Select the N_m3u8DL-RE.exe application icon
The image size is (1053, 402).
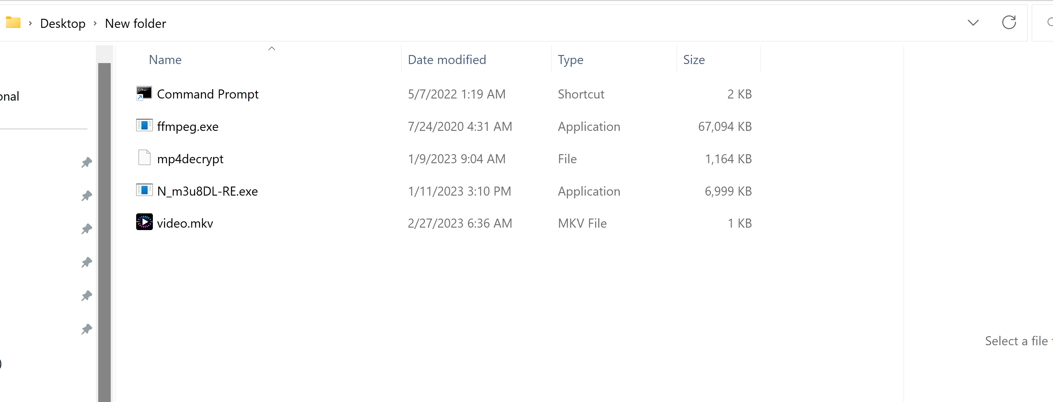(144, 190)
